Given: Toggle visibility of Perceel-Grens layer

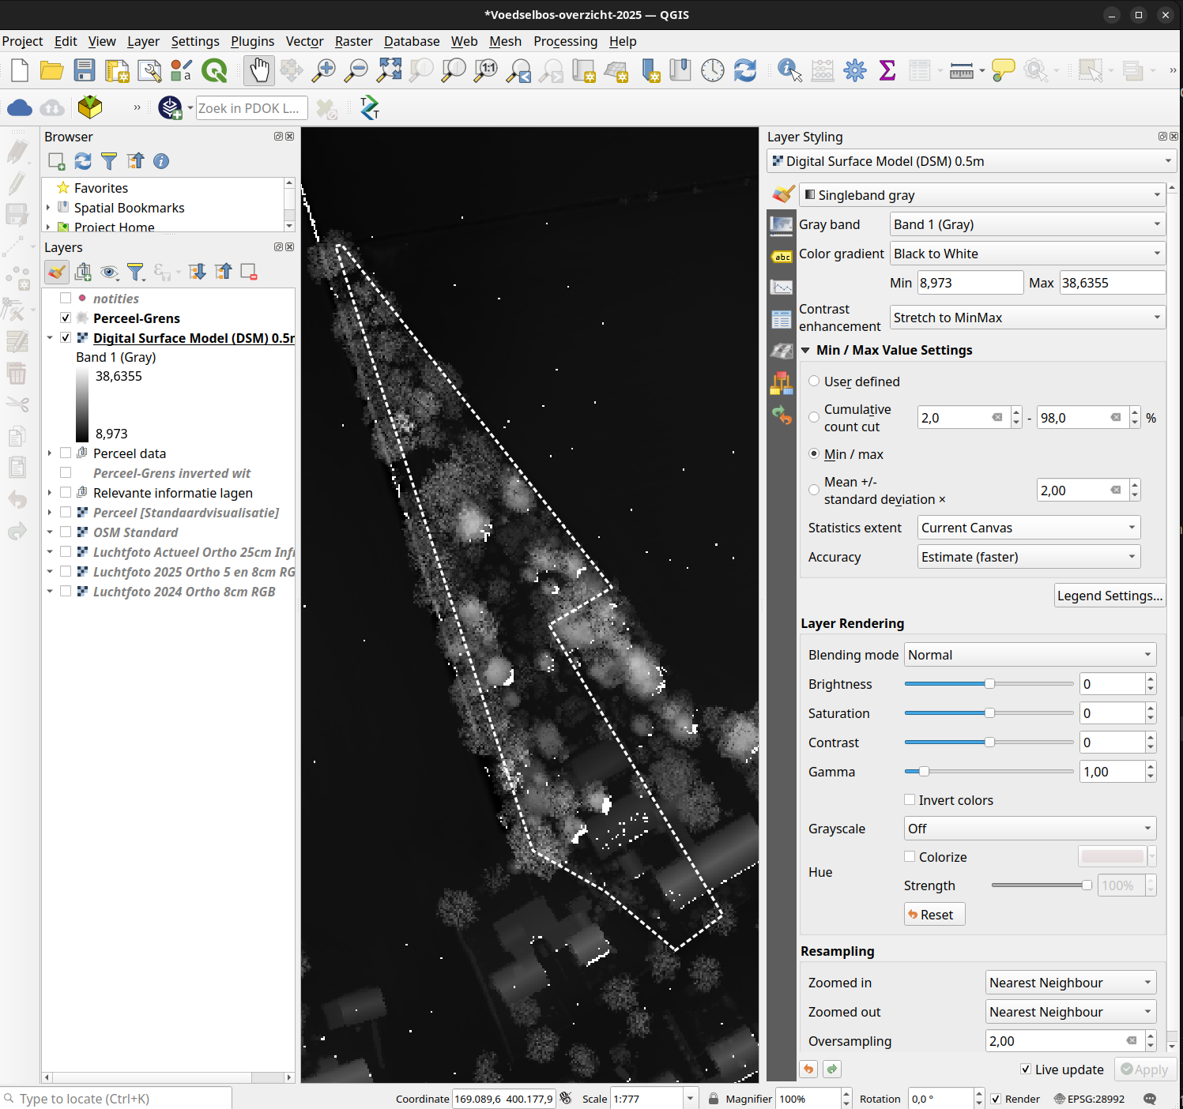Looking at the screenshot, I should tap(66, 318).
